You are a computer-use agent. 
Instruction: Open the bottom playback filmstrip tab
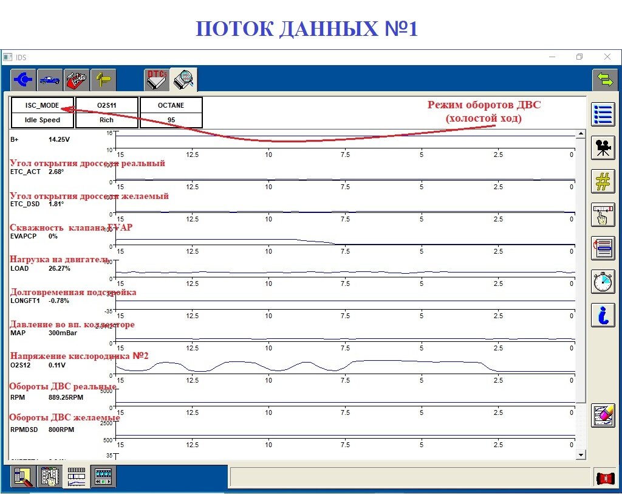click(103, 476)
